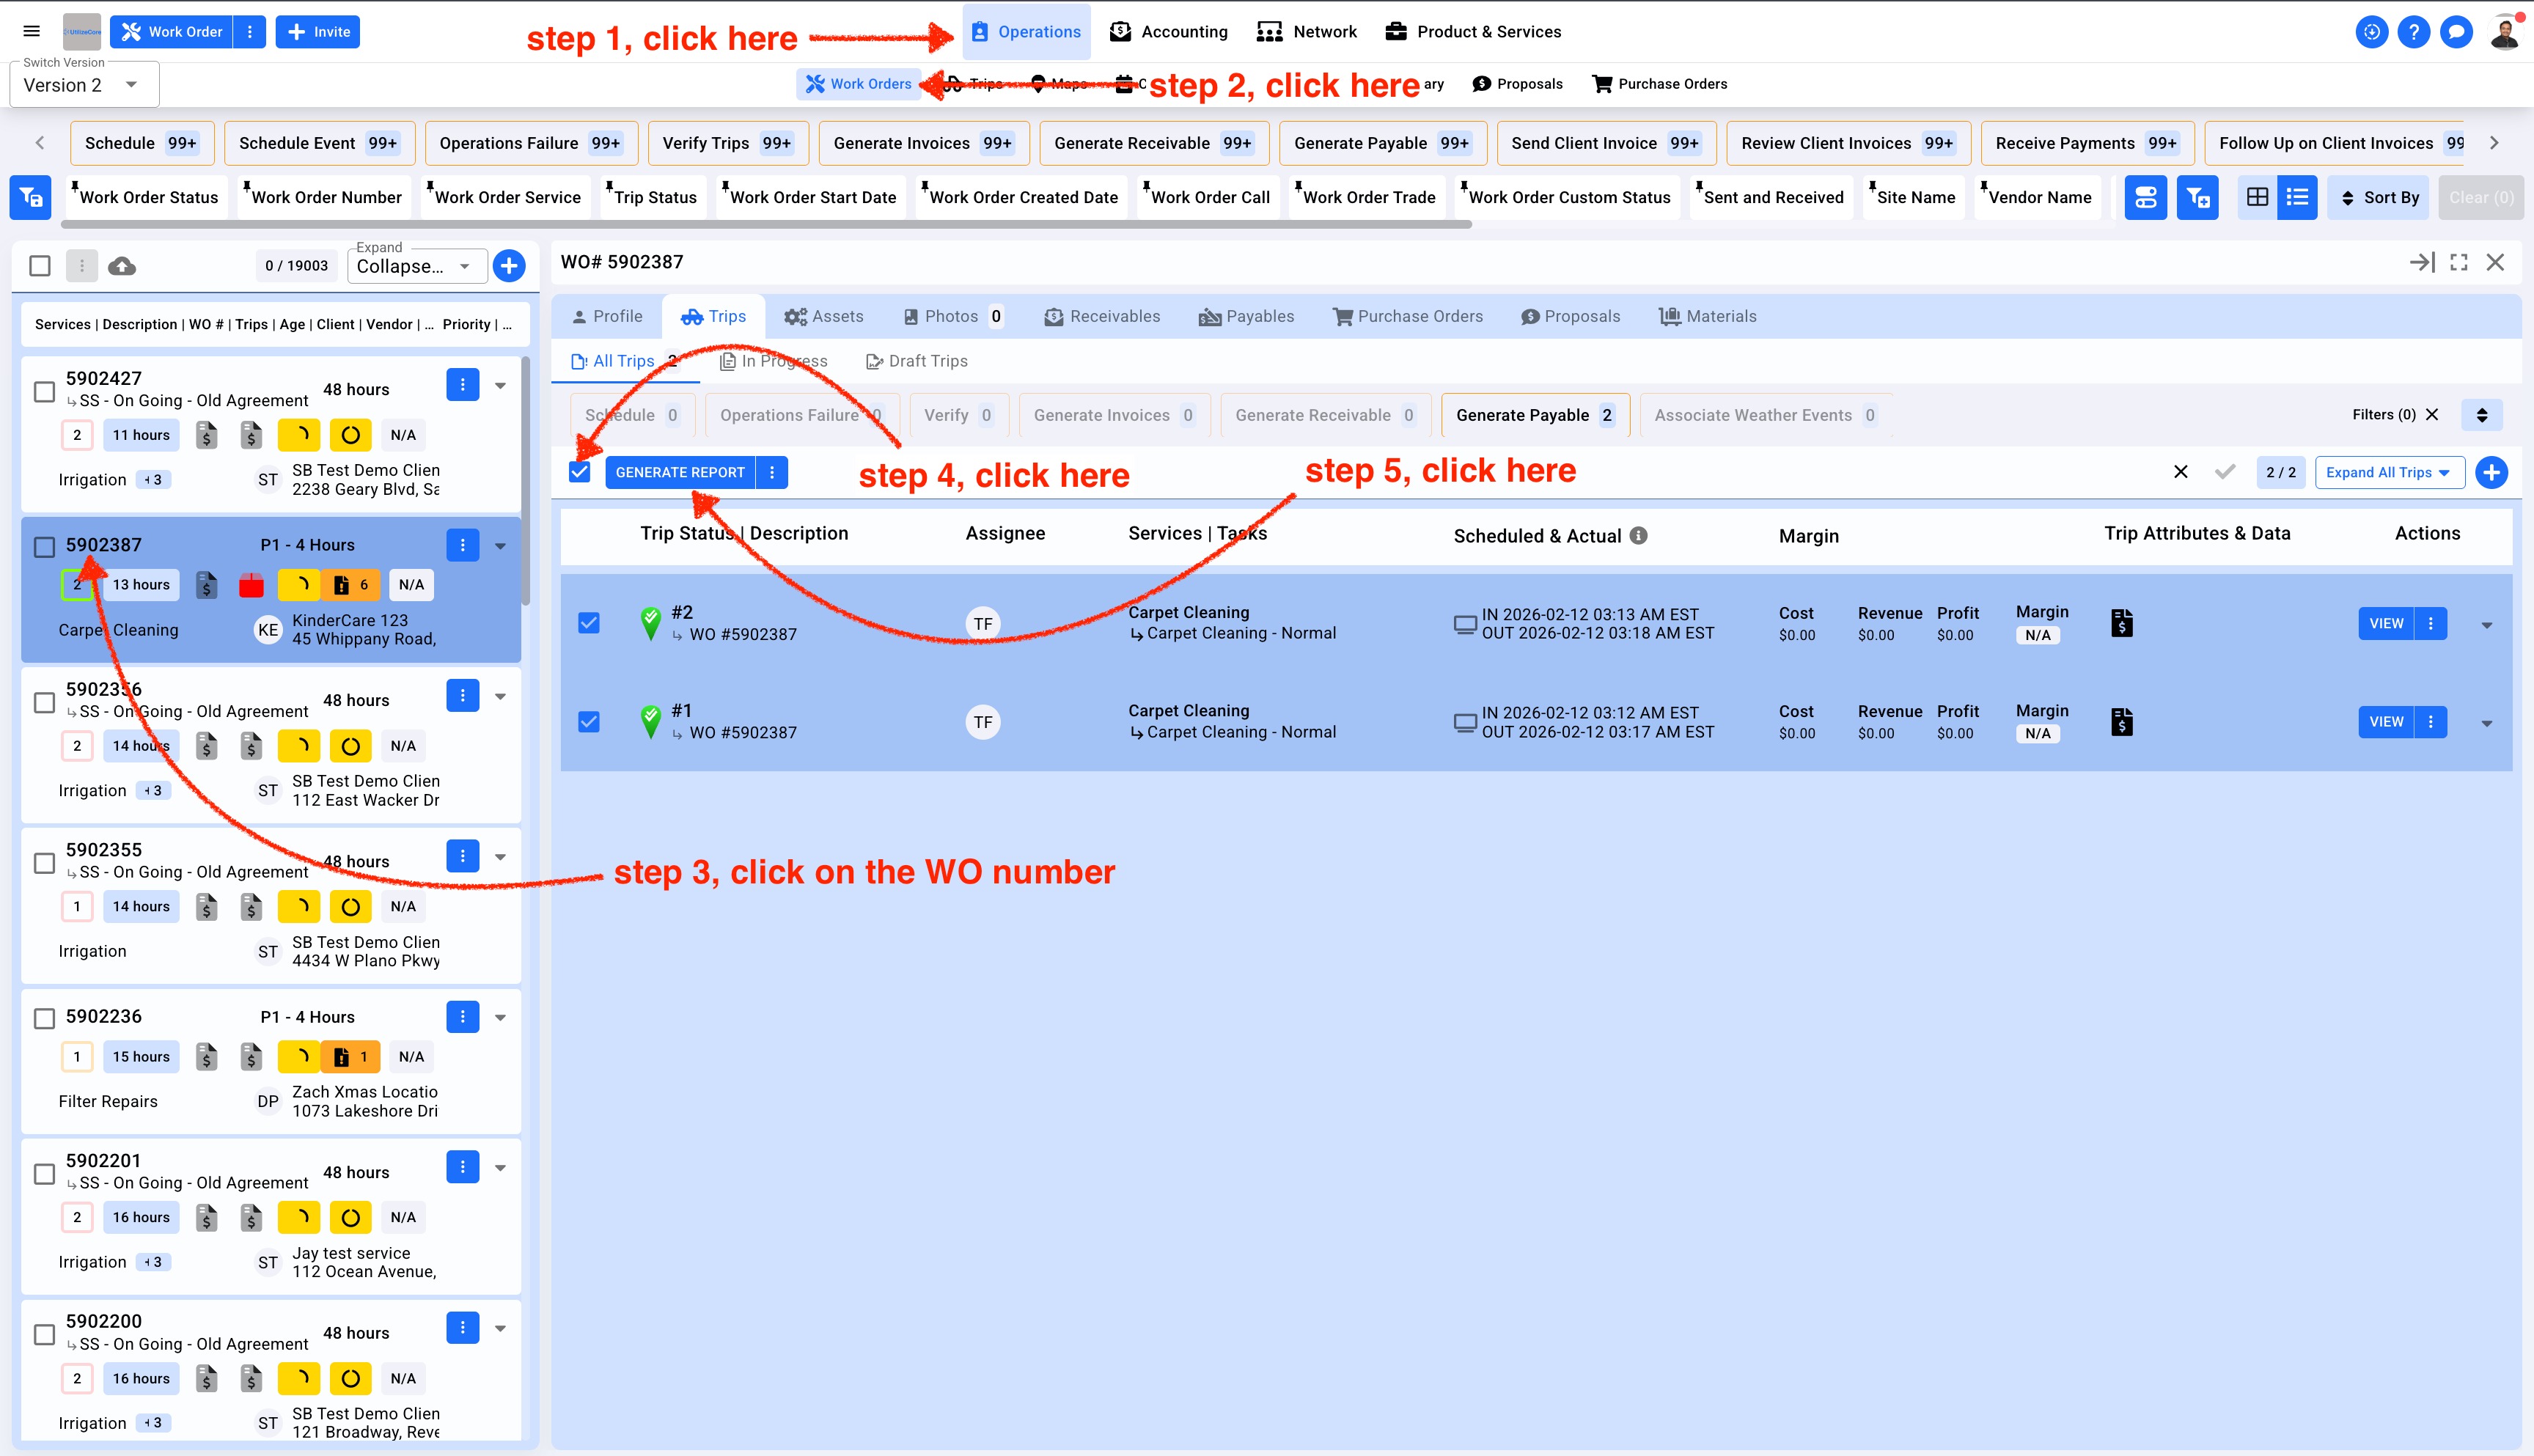Viewport: 2534px width, 1456px height.
Task: Click the fullscreen expand icon for WO# 5902387
Action: 2459,262
